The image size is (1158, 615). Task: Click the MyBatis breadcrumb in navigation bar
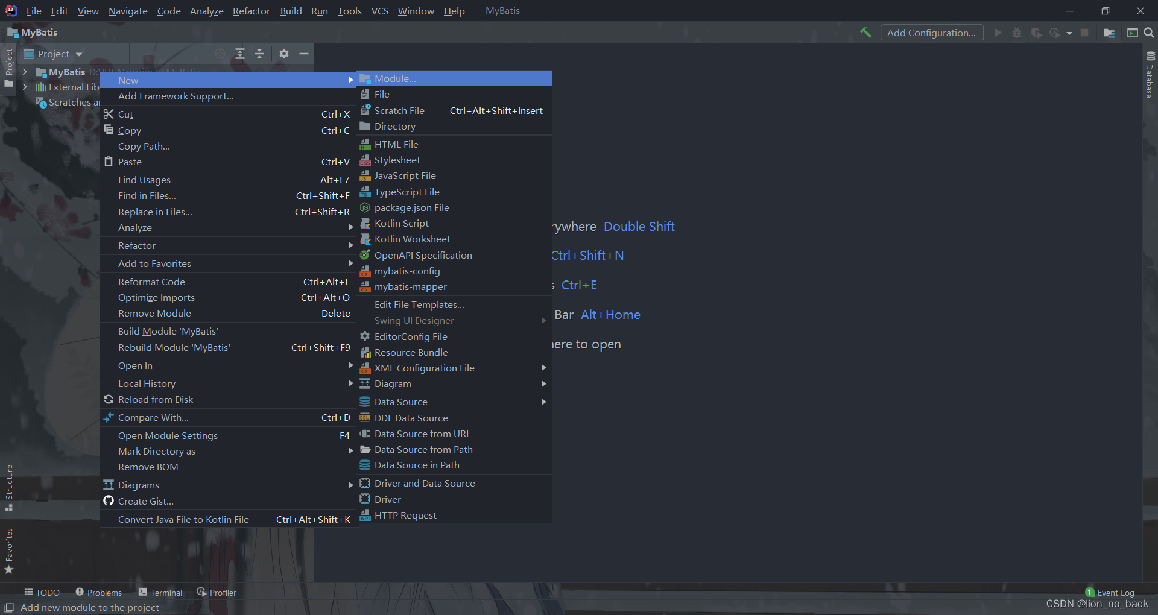click(x=33, y=33)
